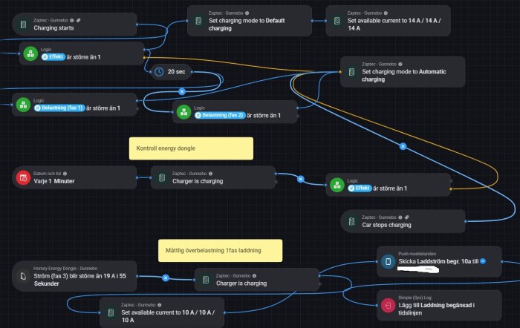Select the Måttlig överbelastning 1fas laddning note

220,251
